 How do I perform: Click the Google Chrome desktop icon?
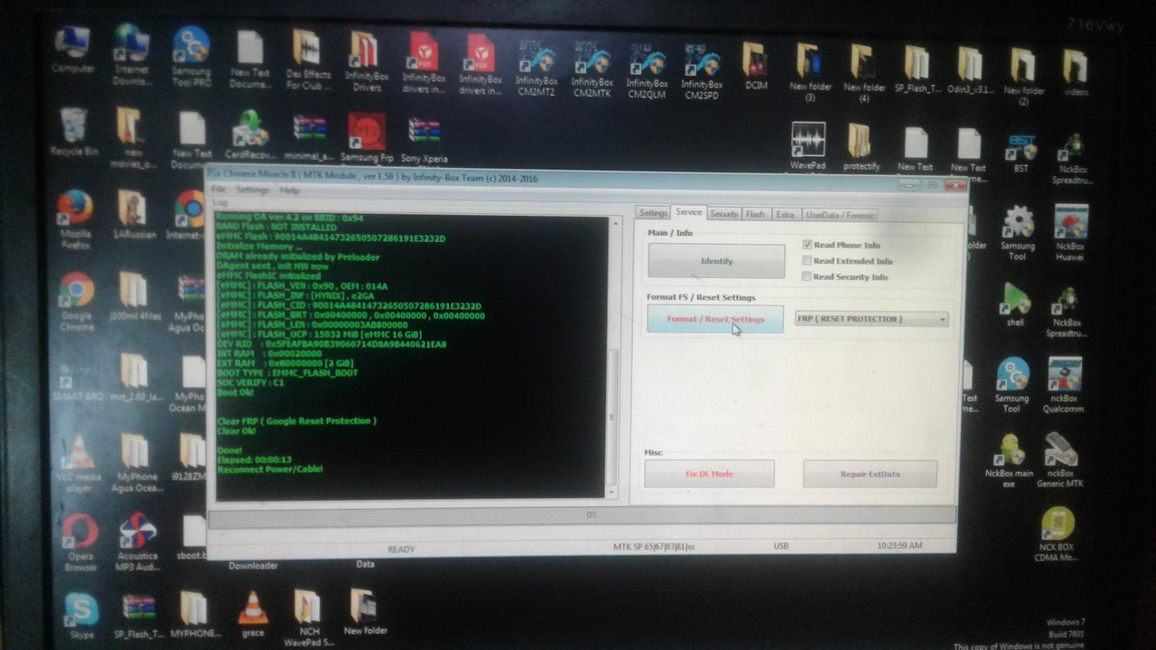pos(77,302)
